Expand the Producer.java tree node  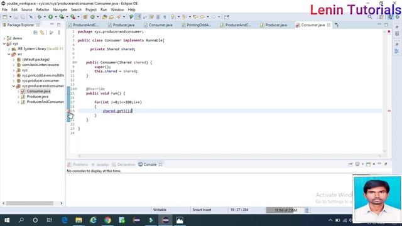click(18, 97)
